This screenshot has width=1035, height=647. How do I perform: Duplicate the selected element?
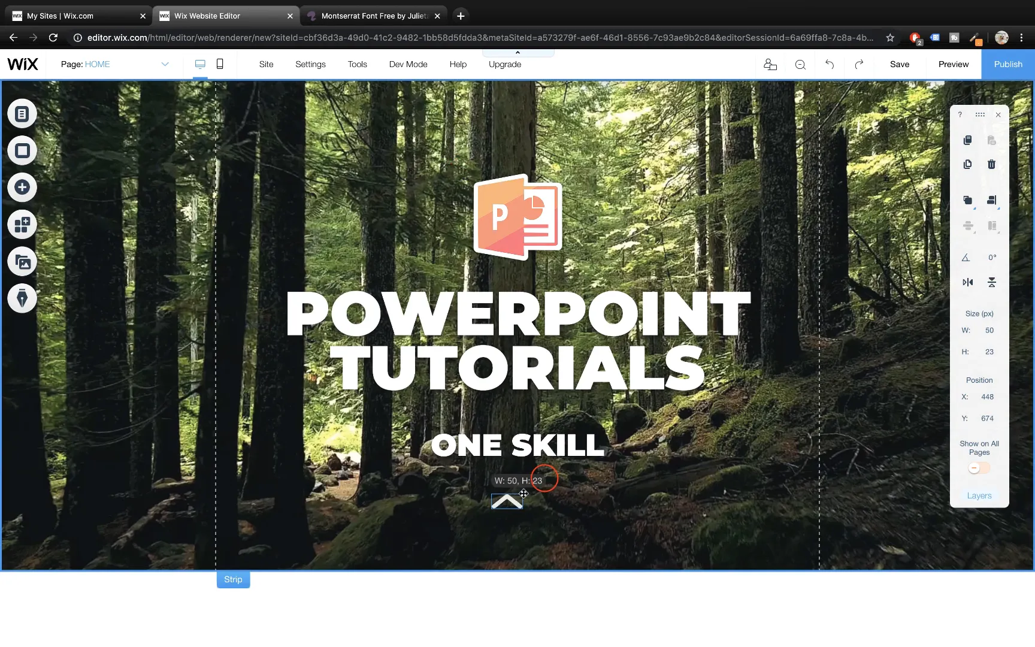coord(967,164)
